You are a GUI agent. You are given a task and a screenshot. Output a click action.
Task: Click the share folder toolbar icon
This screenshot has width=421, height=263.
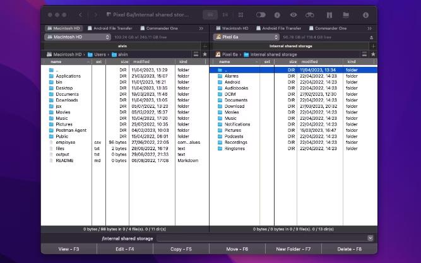[346, 15]
